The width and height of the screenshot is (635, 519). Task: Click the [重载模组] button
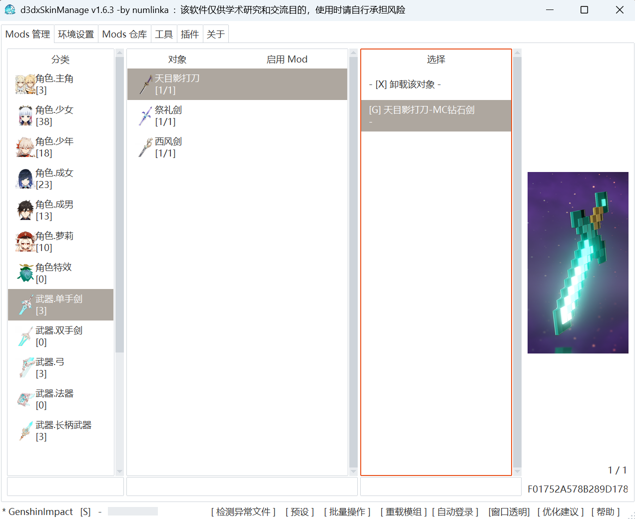click(x=404, y=511)
